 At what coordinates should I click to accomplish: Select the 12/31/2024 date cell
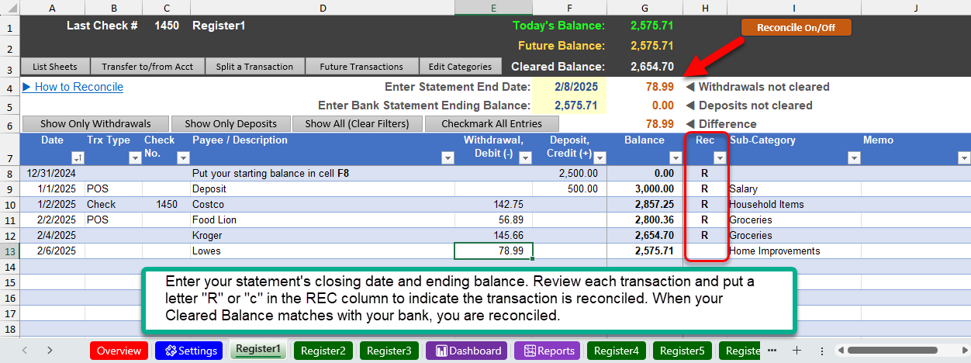(x=52, y=173)
